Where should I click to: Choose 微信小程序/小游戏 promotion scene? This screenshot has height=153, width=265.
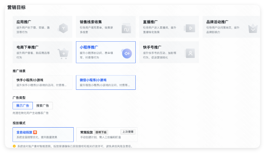coord(106,83)
